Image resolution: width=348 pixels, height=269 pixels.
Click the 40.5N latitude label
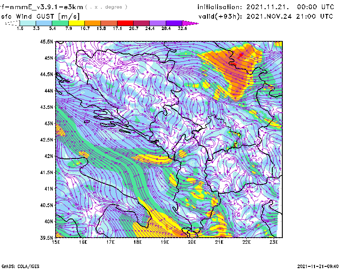point(47,205)
